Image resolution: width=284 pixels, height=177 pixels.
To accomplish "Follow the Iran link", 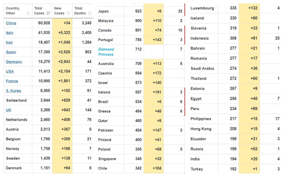I will [9, 42].
